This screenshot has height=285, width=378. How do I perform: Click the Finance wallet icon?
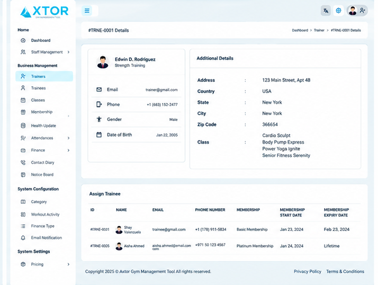(x=23, y=150)
